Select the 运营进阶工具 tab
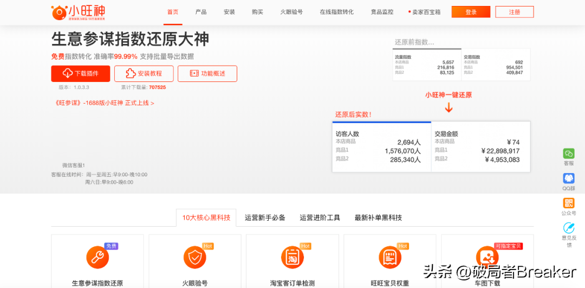The image size is (585, 288). [x=320, y=218]
